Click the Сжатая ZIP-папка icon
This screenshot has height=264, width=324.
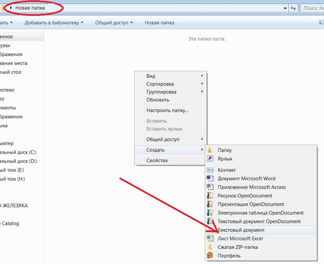[x=211, y=247]
